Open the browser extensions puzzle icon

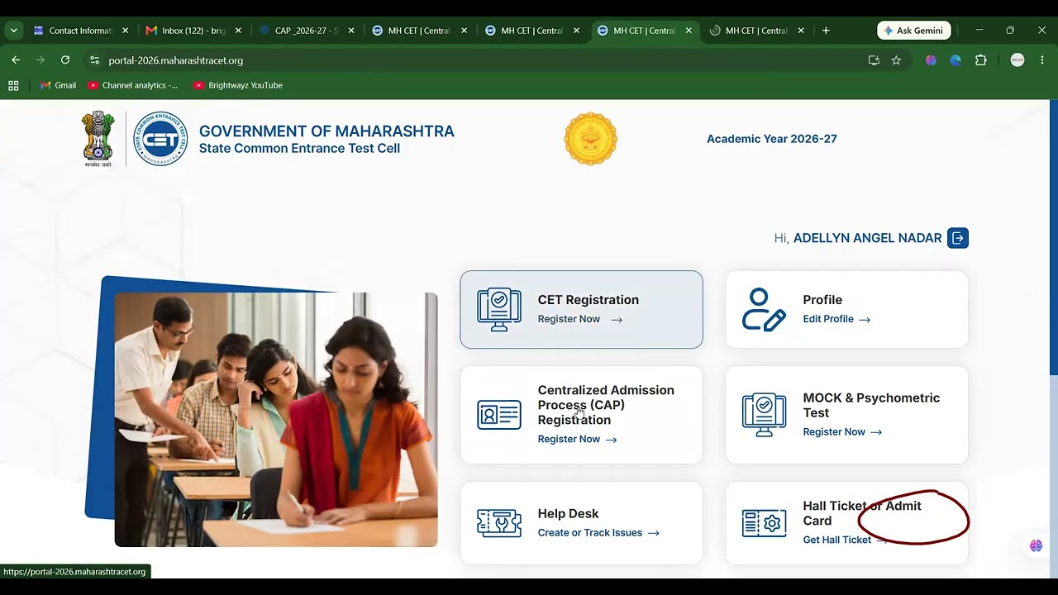[981, 60]
